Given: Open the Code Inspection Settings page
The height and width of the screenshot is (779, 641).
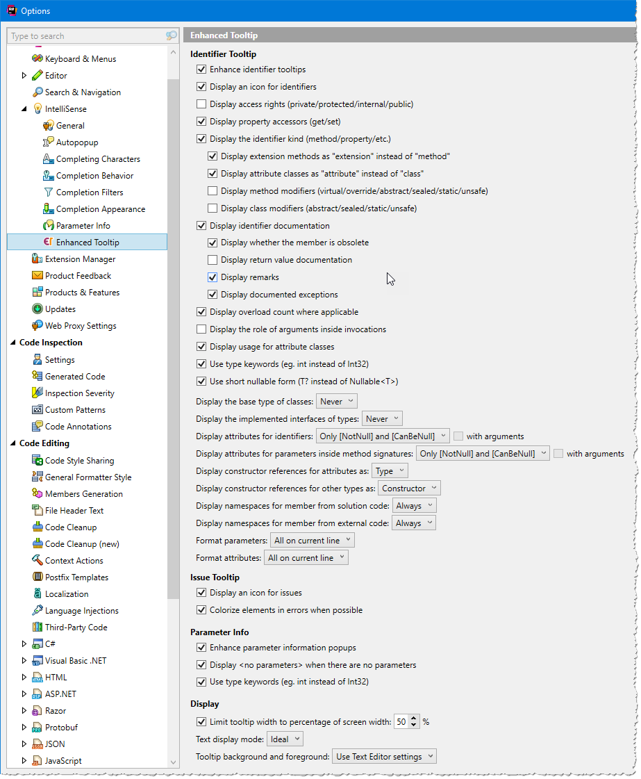Looking at the screenshot, I should (x=60, y=360).
